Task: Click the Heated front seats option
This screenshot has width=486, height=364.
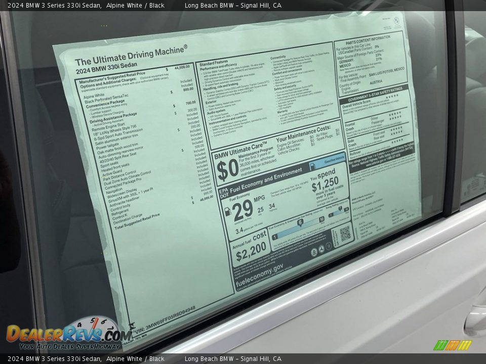Action: [x=115, y=167]
